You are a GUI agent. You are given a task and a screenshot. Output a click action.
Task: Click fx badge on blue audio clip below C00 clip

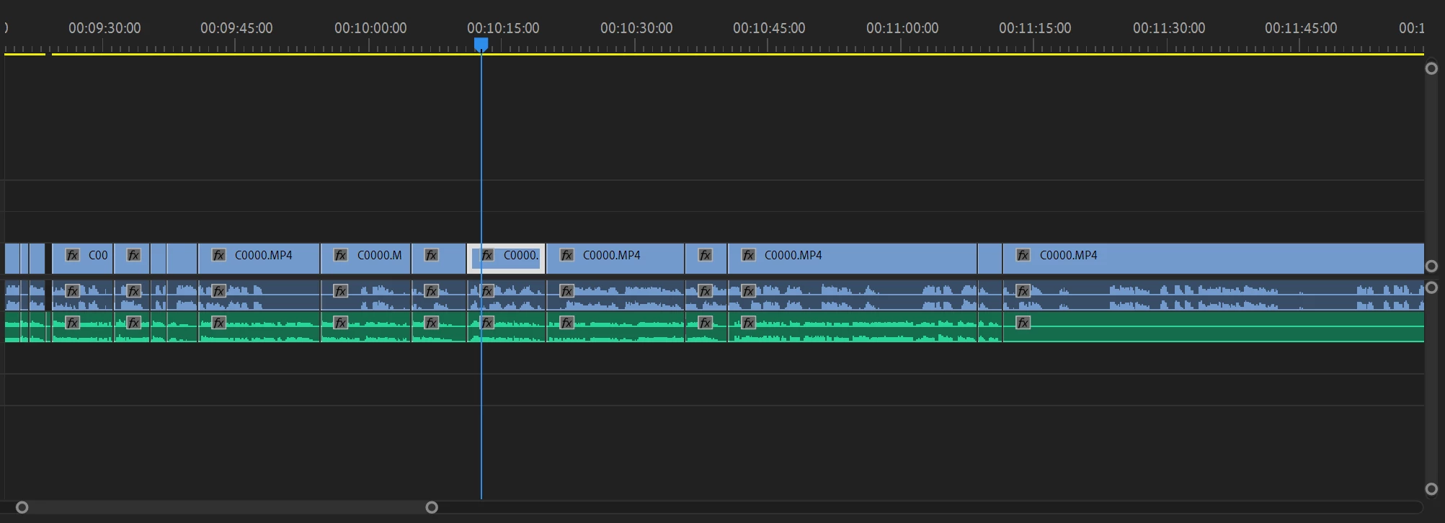[x=72, y=291]
